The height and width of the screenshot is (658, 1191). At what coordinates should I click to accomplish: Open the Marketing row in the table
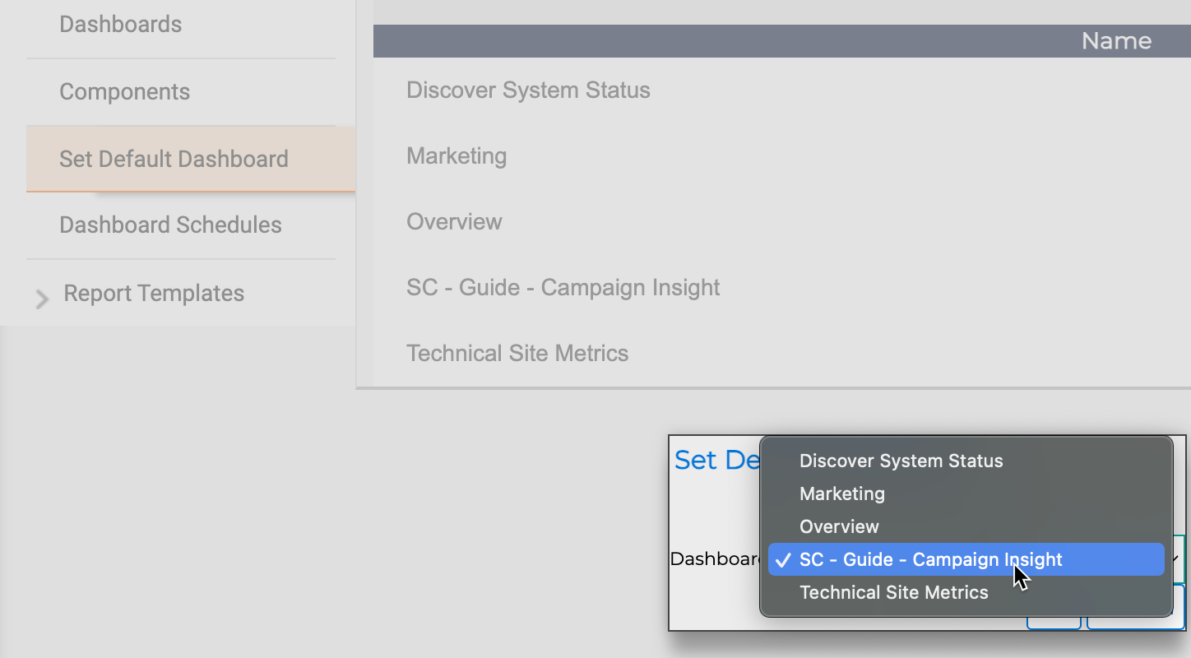[x=456, y=156]
